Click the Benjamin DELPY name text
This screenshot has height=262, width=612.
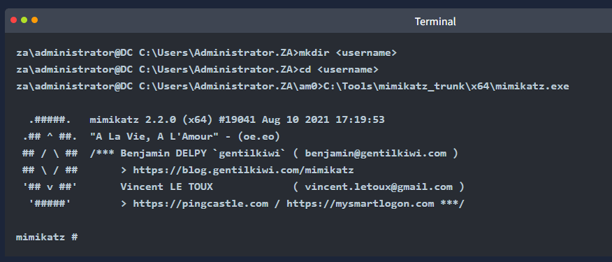coord(167,154)
